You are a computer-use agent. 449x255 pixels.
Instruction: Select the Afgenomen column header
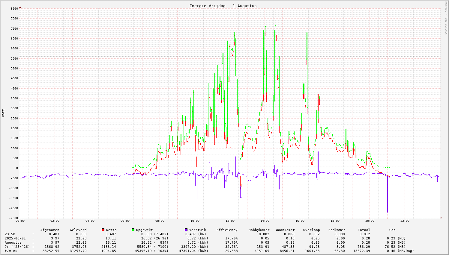50,230
